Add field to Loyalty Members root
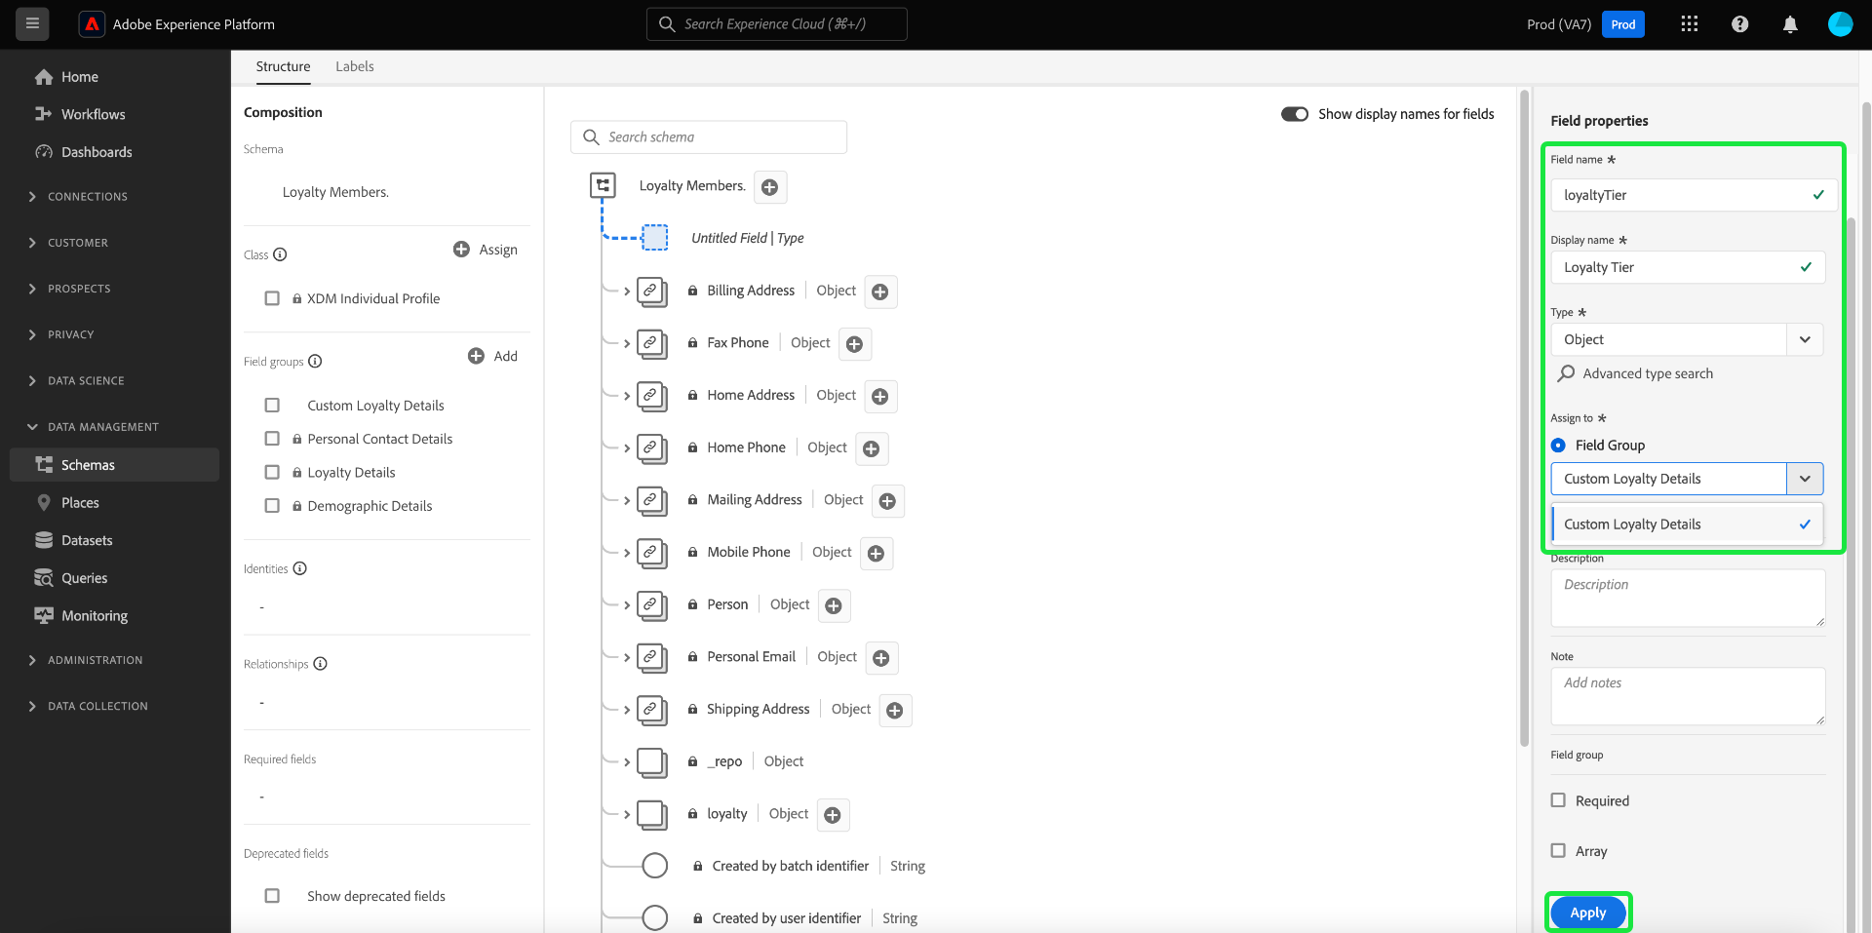This screenshot has height=933, width=1872. click(770, 187)
